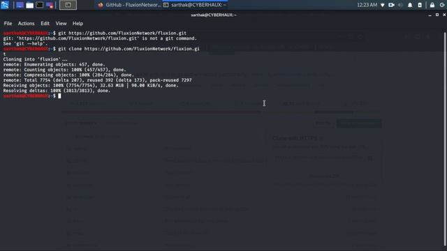
Task: Open the Kali applications menu icon
Action: coord(5,5)
